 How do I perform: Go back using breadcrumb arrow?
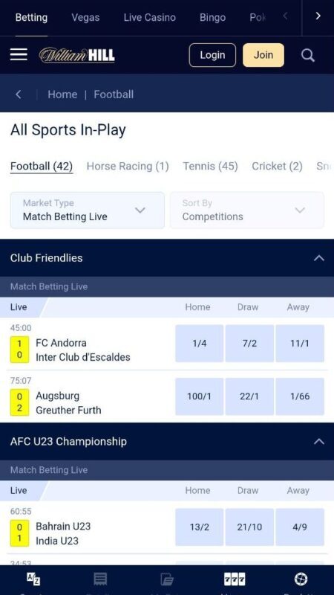(18, 94)
